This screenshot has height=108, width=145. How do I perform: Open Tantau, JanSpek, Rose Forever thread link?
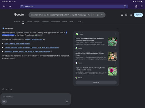click(31, 48)
